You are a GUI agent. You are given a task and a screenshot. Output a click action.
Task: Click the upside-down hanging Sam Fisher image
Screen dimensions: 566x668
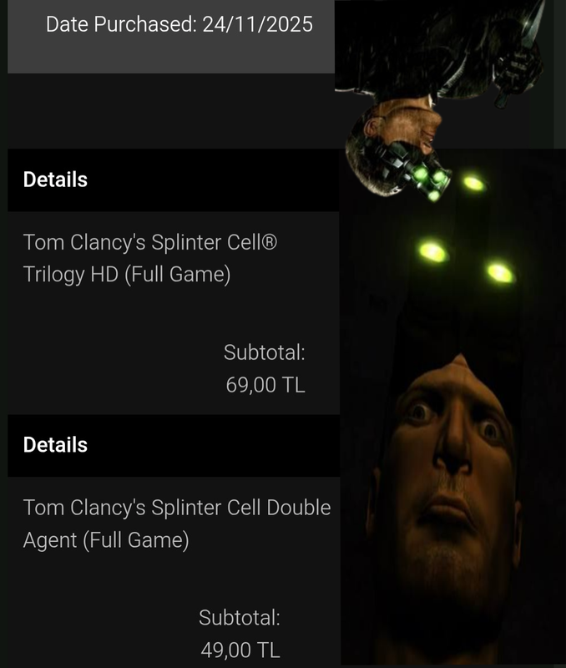click(441, 100)
